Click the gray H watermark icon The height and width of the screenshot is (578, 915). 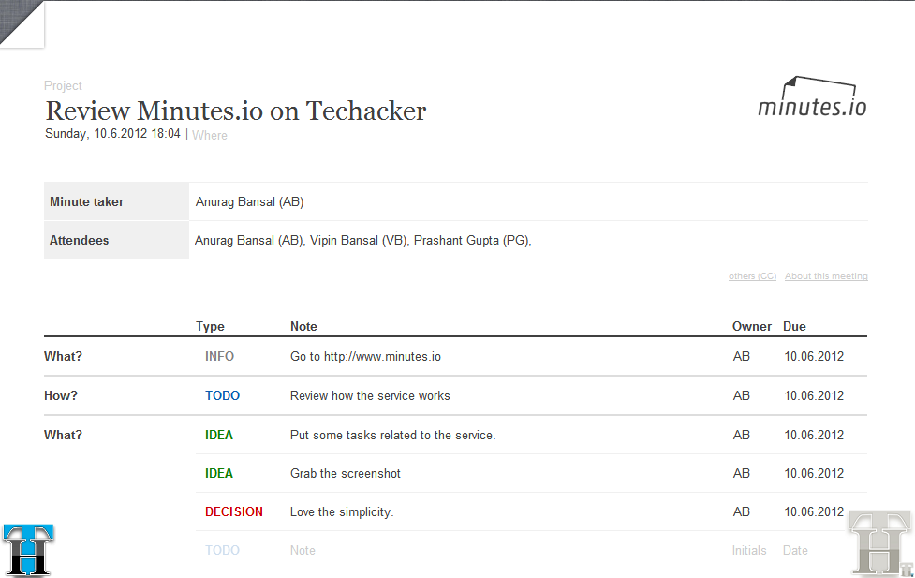coord(880,543)
